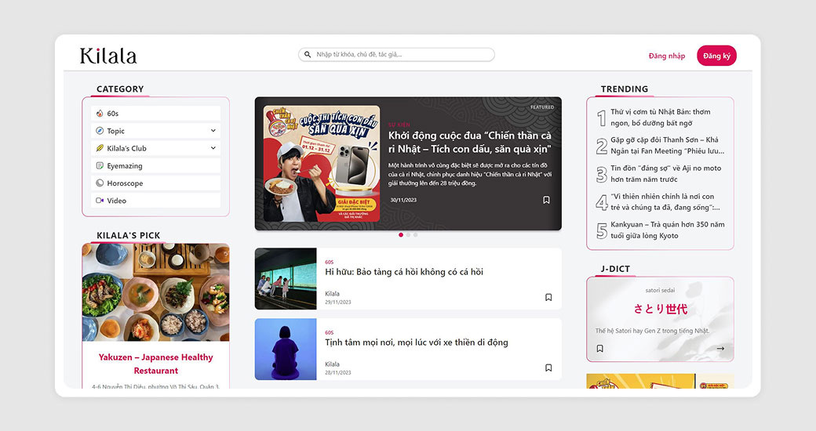Viewport: 816px width, 431px height.
Task: Select the third carousel dot
Action: pos(415,235)
